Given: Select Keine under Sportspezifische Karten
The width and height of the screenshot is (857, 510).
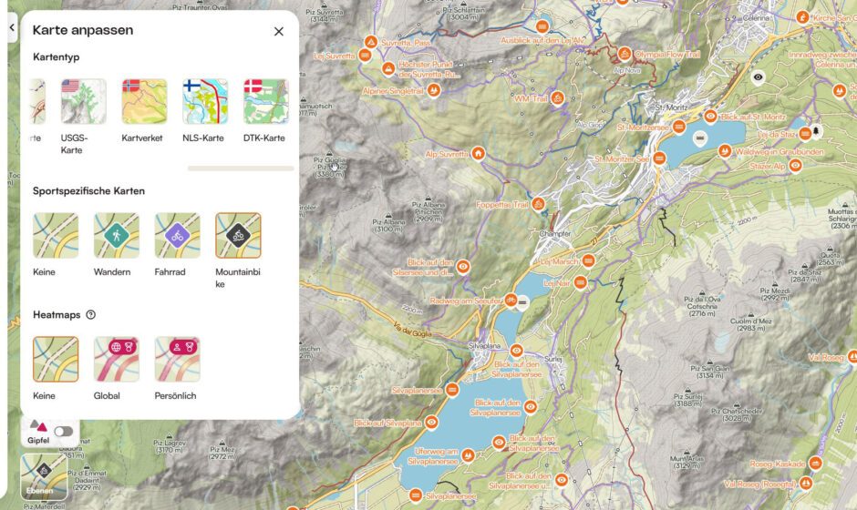Looking at the screenshot, I should click(x=56, y=235).
